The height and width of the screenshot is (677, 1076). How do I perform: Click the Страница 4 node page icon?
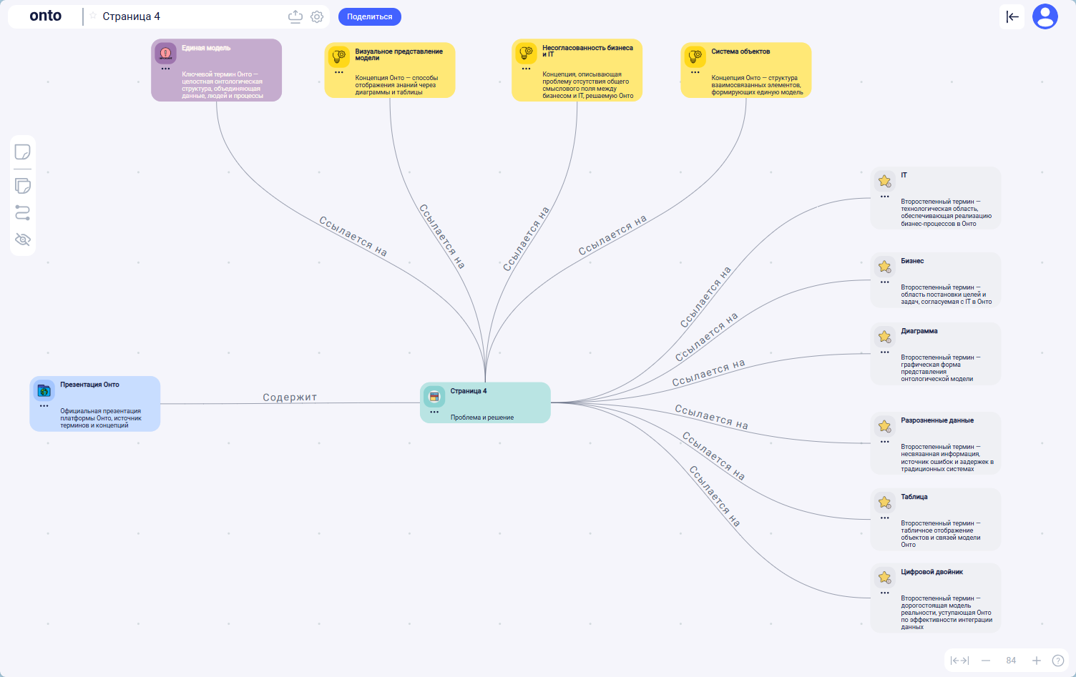click(x=434, y=397)
